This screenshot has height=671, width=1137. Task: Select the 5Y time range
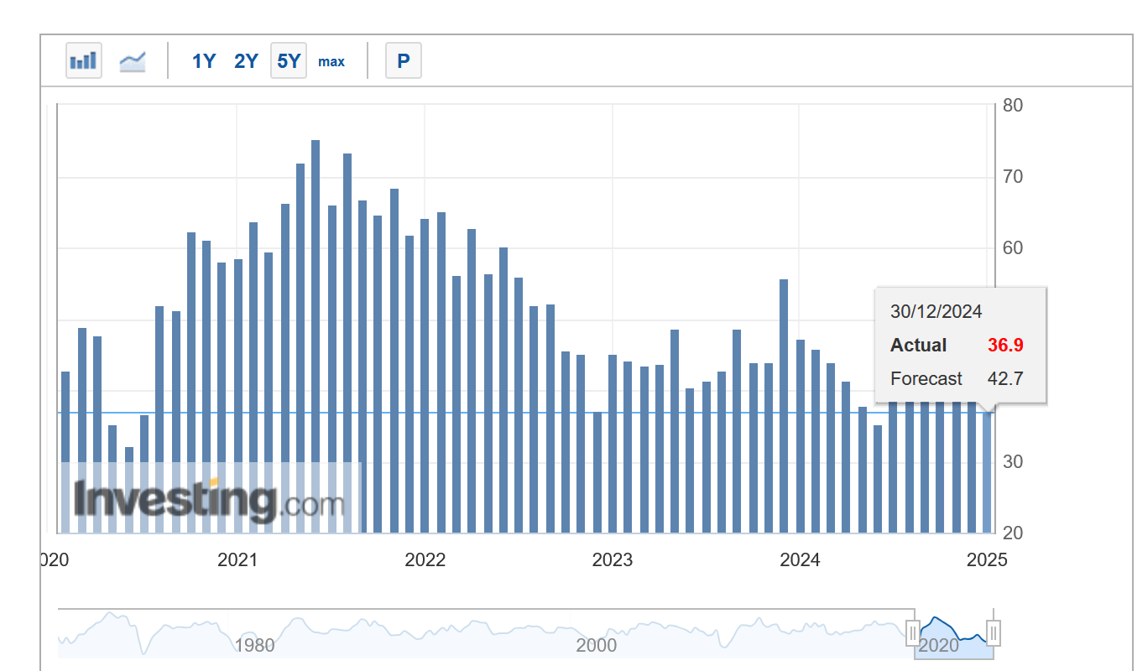tap(289, 60)
